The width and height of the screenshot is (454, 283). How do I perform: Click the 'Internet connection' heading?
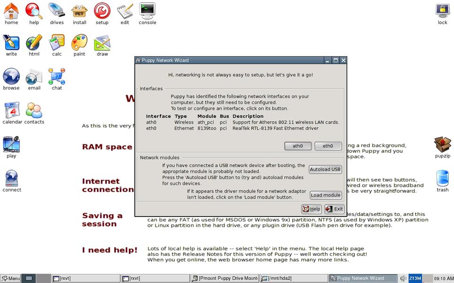[x=108, y=185]
